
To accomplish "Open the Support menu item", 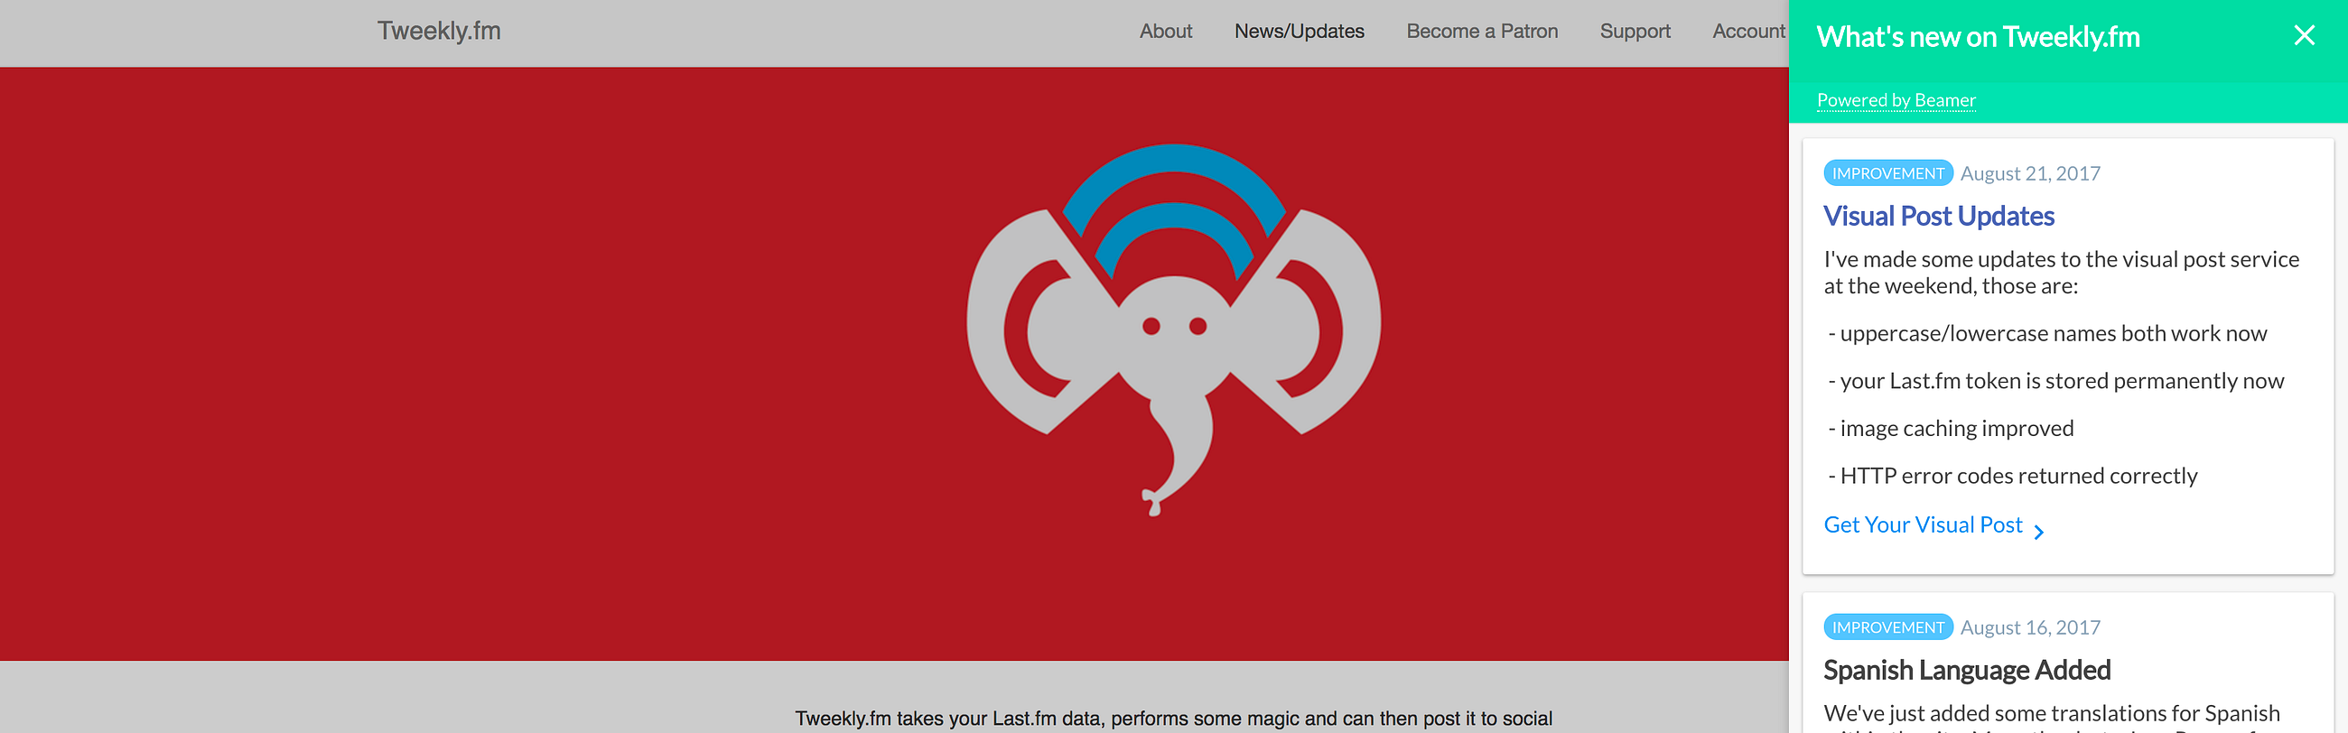I will click(x=1635, y=31).
